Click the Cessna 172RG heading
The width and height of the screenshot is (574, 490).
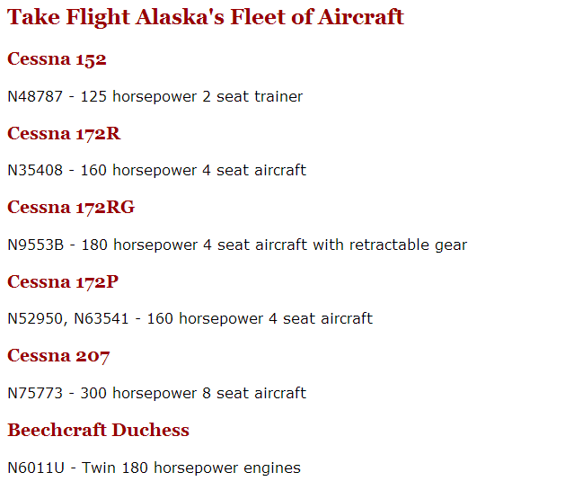(x=71, y=207)
